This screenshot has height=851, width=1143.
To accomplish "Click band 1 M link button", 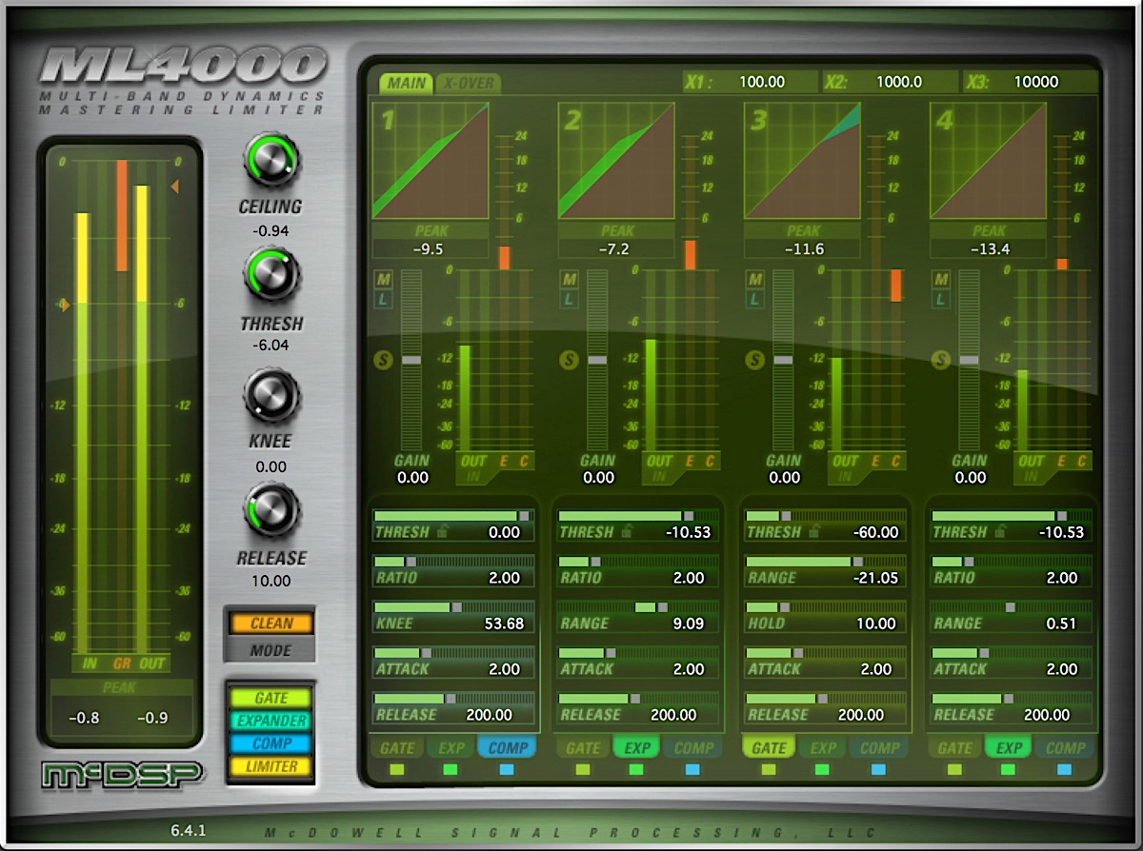I will 383,280.
